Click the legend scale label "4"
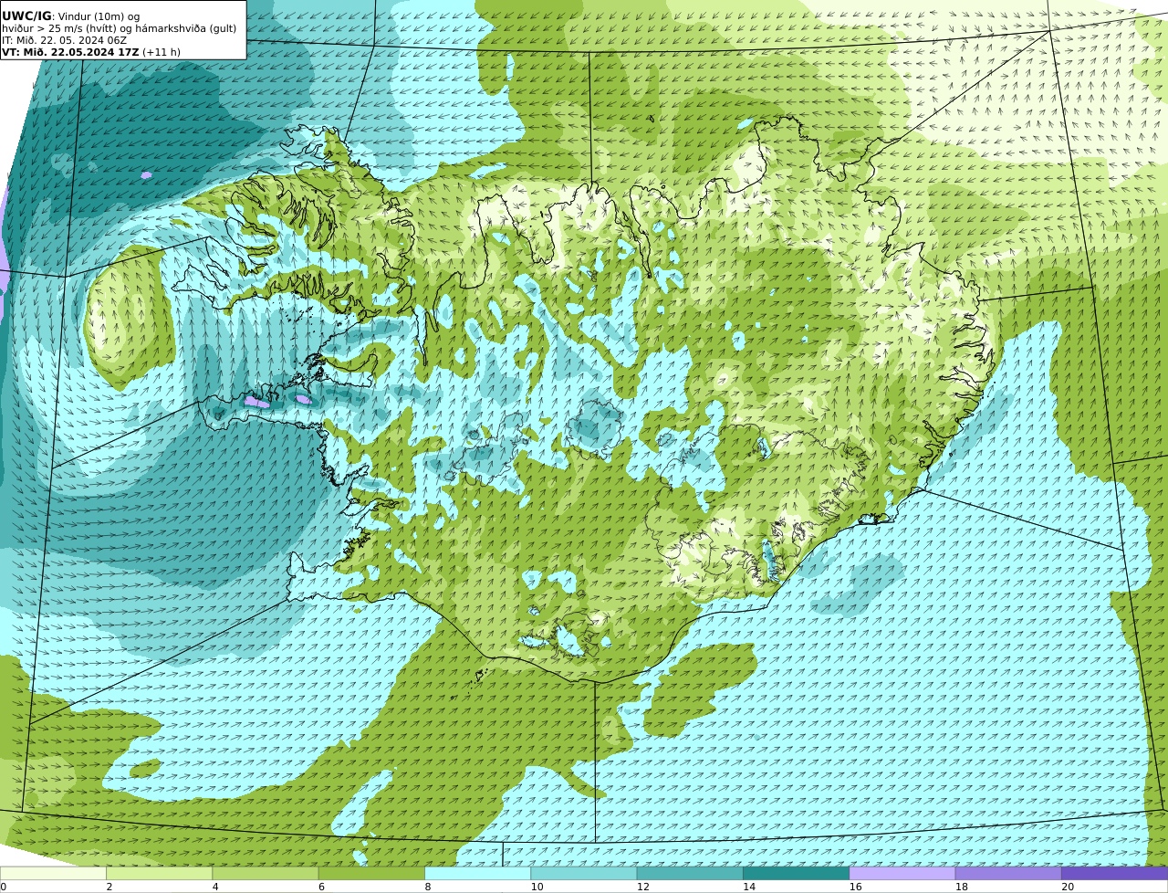Image resolution: width=1168 pixels, height=893 pixels. [x=215, y=887]
